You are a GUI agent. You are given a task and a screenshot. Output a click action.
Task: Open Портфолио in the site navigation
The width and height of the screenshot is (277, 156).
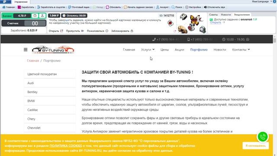[x=199, y=50]
